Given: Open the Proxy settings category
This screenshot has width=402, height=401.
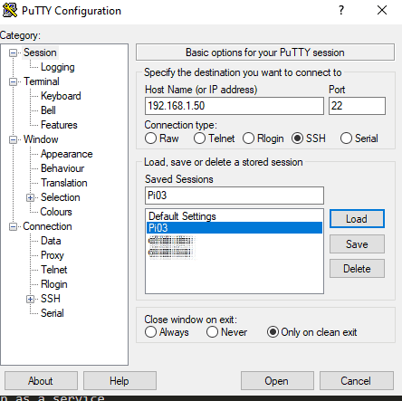Looking at the screenshot, I should 53,255.
